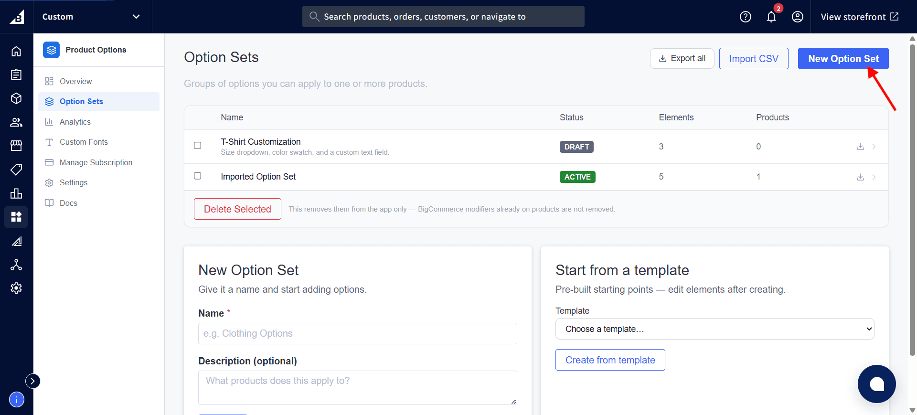
Task: Open the Choose a template dropdown
Action: [x=715, y=329]
